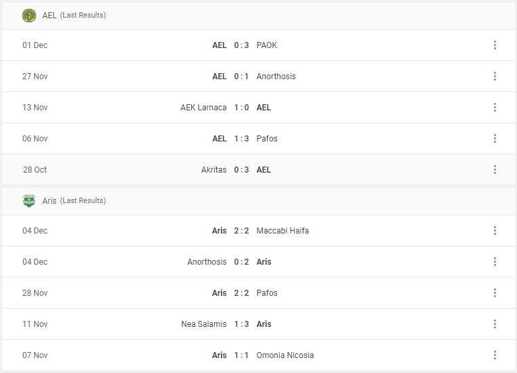
Task: Open kebab menu for Akritas vs AEL
Action: point(495,170)
